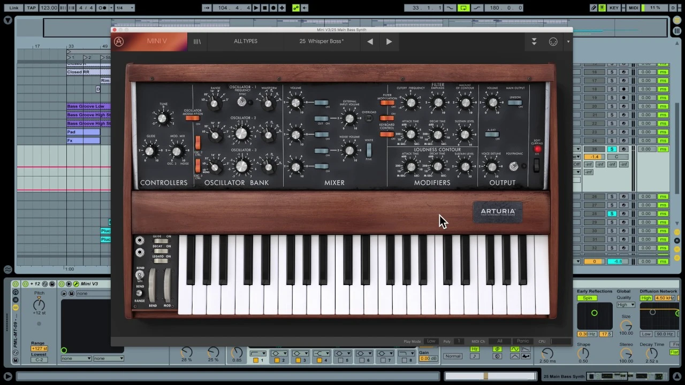The height and width of the screenshot is (385, 685).
Task: Click the Mod wheel
Action: 168,285
